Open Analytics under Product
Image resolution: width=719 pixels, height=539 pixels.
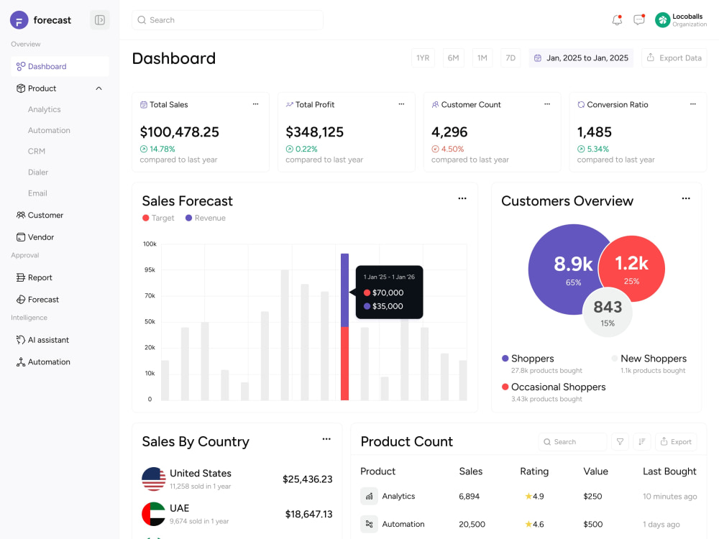coord(44,109)
